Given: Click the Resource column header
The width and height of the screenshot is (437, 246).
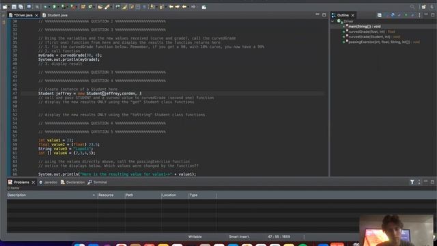Looking at the screenshot, I should click(111, 195).
